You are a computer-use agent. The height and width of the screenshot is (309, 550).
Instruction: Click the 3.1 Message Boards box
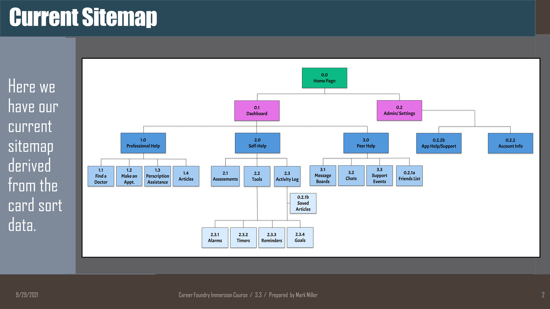[323, 176]
